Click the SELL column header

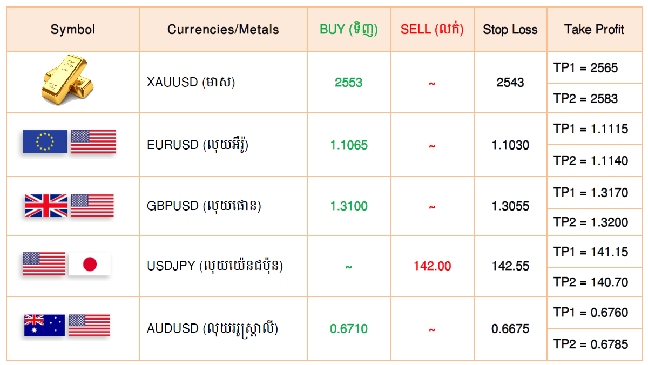(433, 29)
